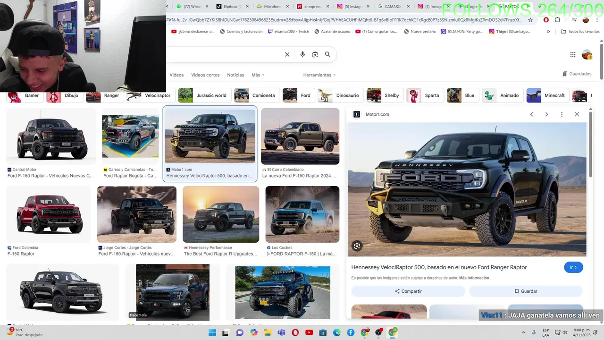The height and width of the screenshot is (340, 604).
Task: Expand the Más search filter dropdown
Action: (x=258, y=75)
